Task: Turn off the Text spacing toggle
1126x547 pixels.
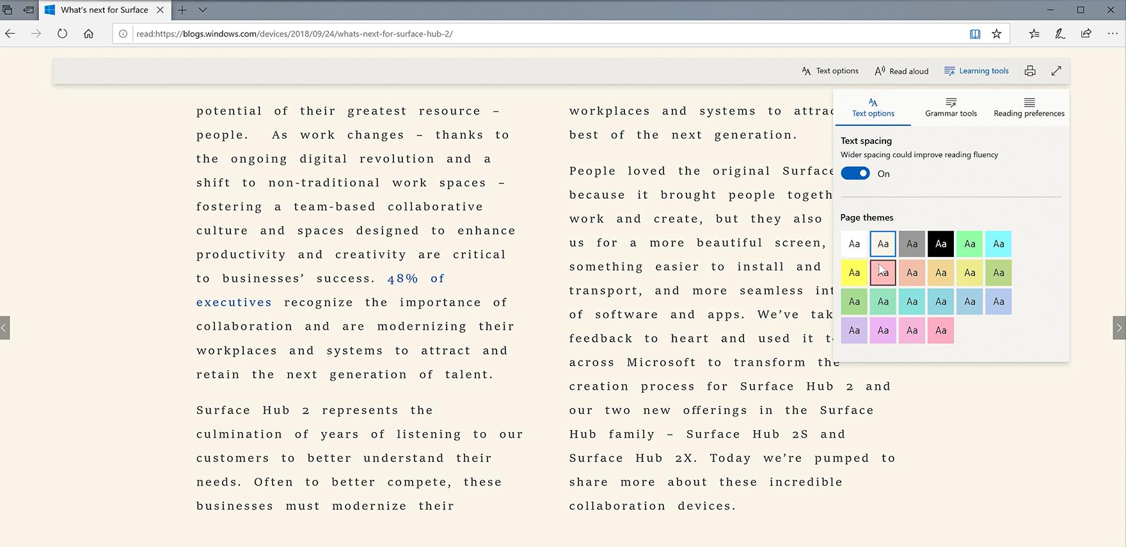Action: tap(855, 173)
